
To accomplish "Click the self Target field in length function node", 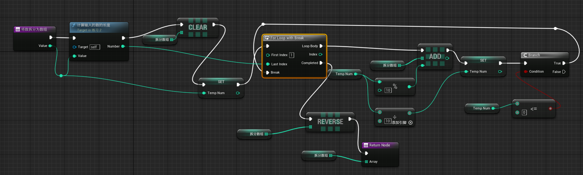I will pos(95,47).
